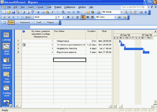Image resolution: width=157 pixels, height=112 pixels.
Task: Expand the Resources guide dropdown arrow
Action: pos(33,22)
